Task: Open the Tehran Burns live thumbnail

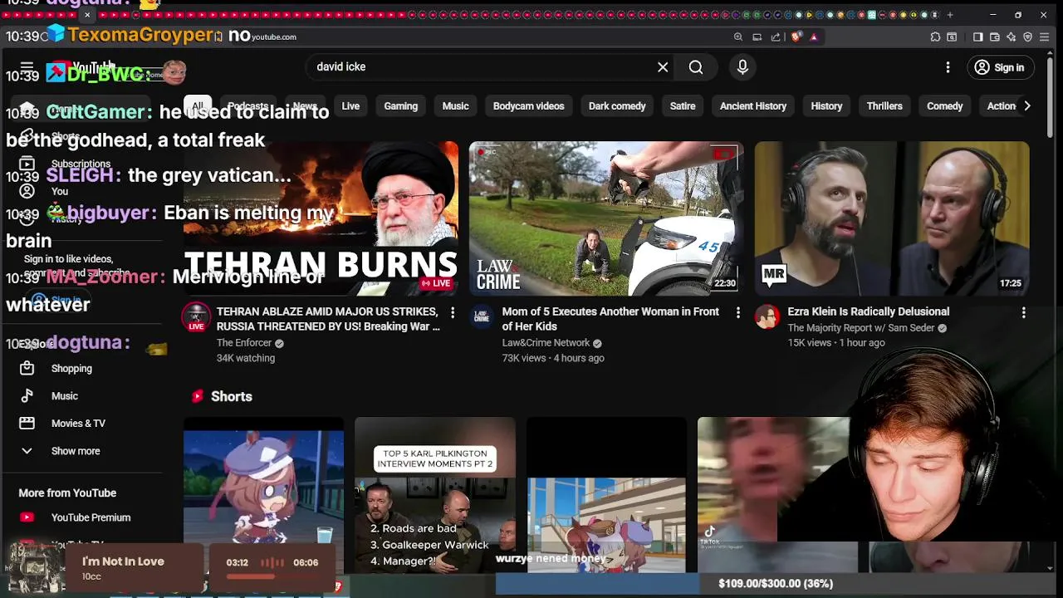Action: [321, 218]
